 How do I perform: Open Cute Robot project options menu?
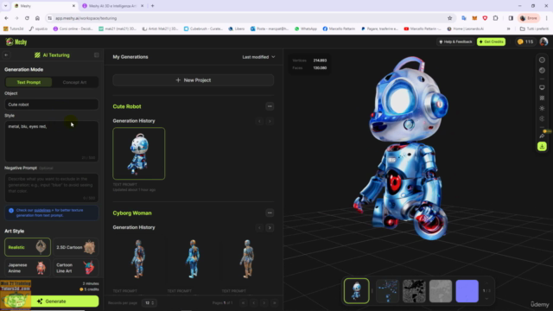(x=270, y=106)
